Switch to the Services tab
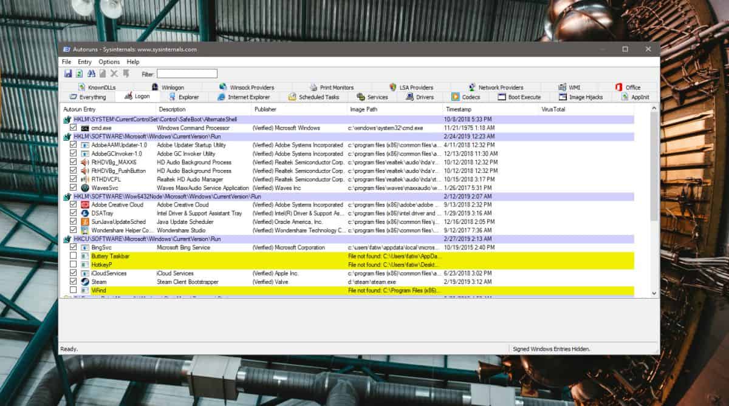Viewport: 729px width, 406px height. 372,97
